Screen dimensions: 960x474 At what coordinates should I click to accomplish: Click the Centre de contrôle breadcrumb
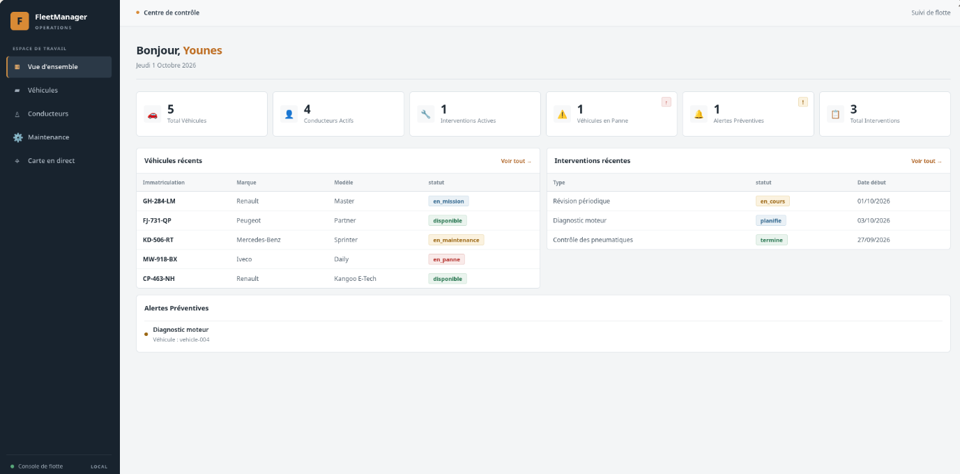click(x=172, y=13)
